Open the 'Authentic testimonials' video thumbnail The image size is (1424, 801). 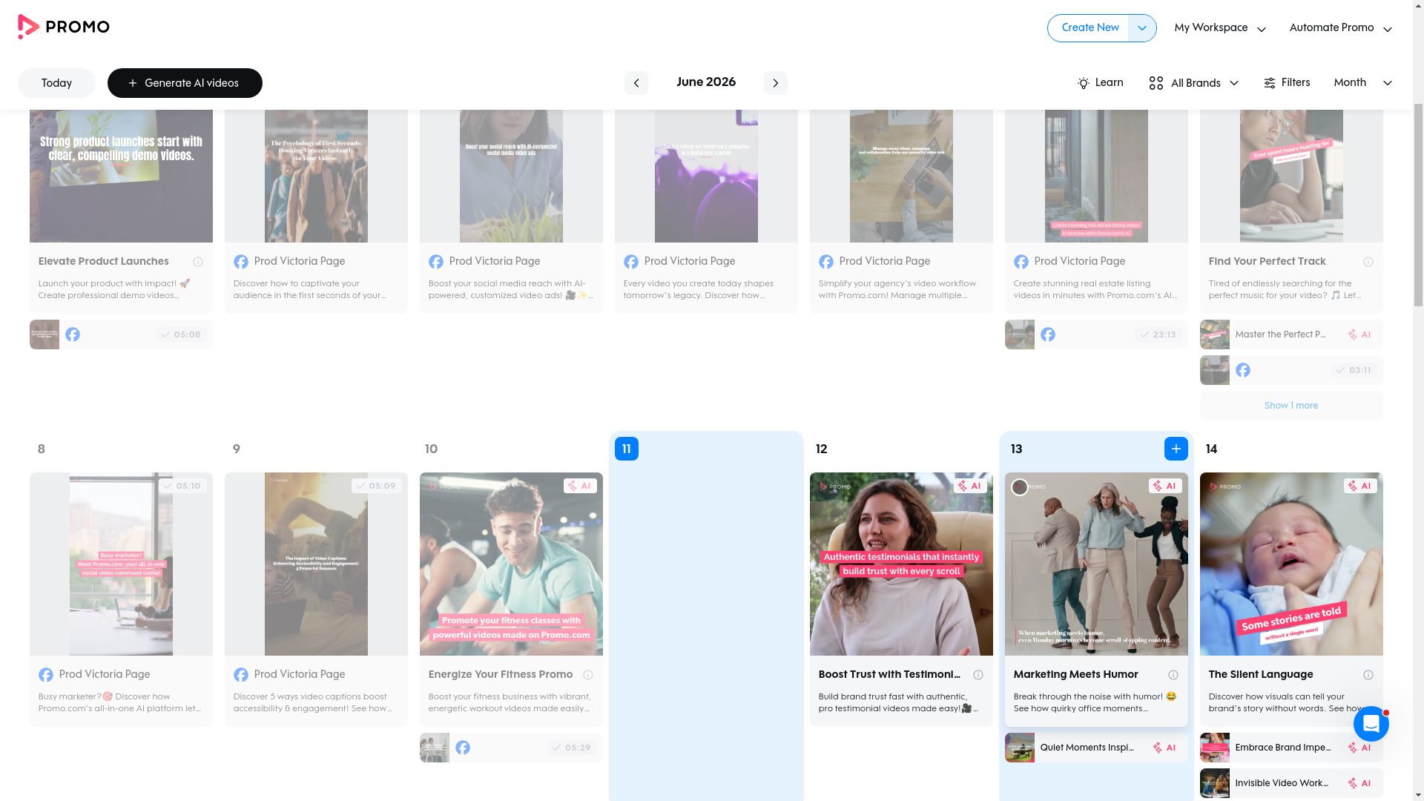(x=901, y=564)
